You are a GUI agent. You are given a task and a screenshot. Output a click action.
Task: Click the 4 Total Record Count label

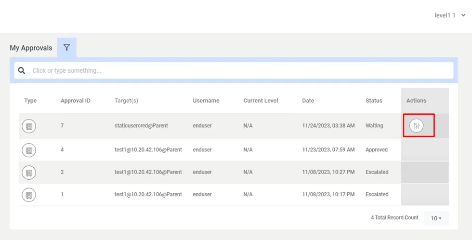click(394, 217)
